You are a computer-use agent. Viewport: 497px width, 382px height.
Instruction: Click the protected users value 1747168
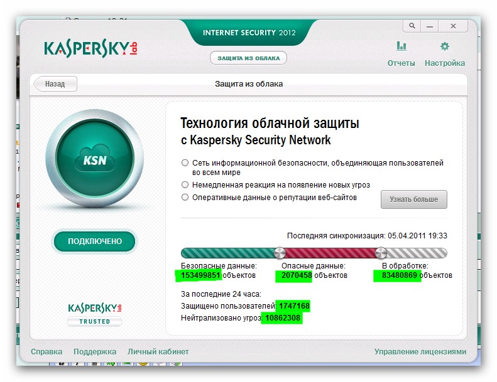(294, 305)
